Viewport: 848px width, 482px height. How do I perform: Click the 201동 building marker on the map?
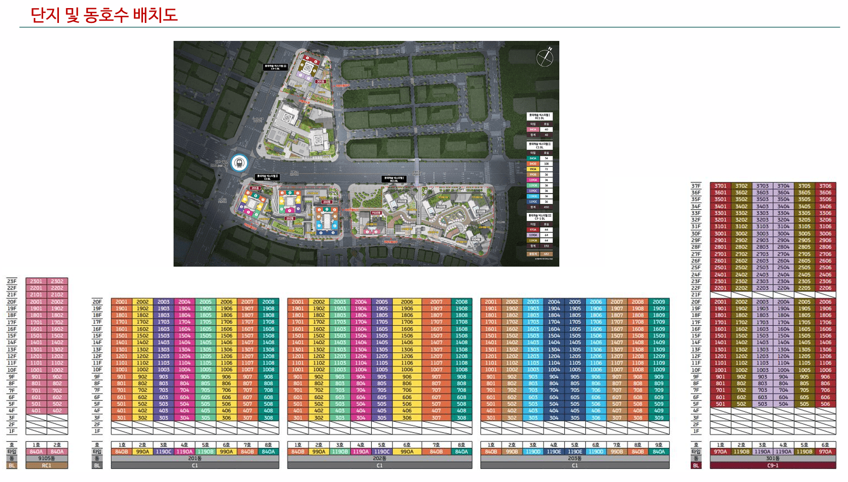(x=255, y=188)
